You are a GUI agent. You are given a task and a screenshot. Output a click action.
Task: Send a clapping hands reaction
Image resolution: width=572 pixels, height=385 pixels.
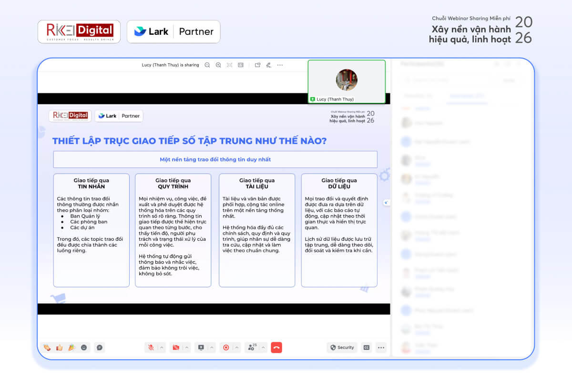tap(47, 347)
